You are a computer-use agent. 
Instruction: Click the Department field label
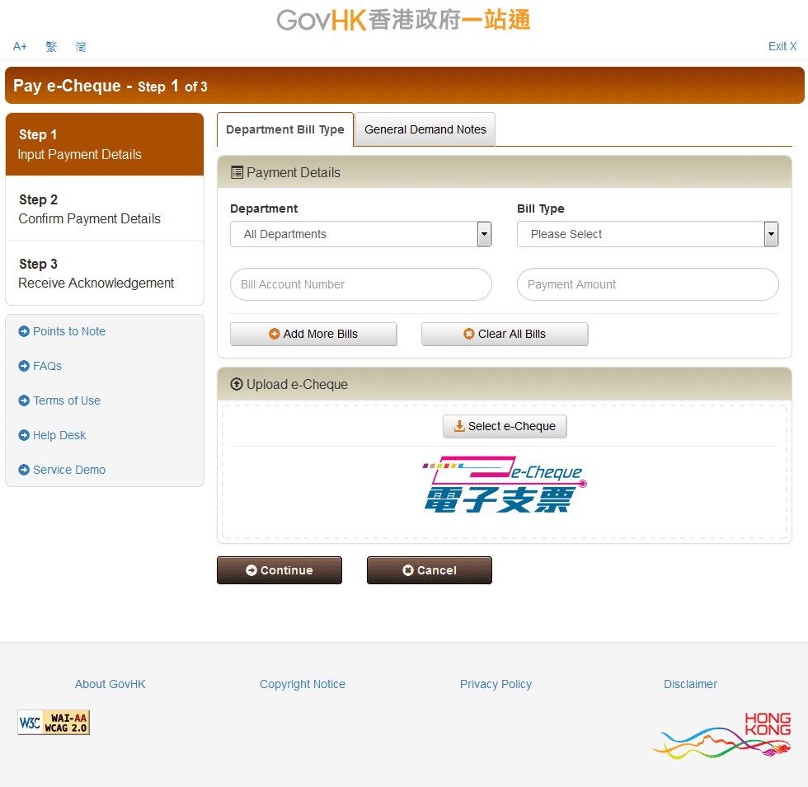pos(264,208)
